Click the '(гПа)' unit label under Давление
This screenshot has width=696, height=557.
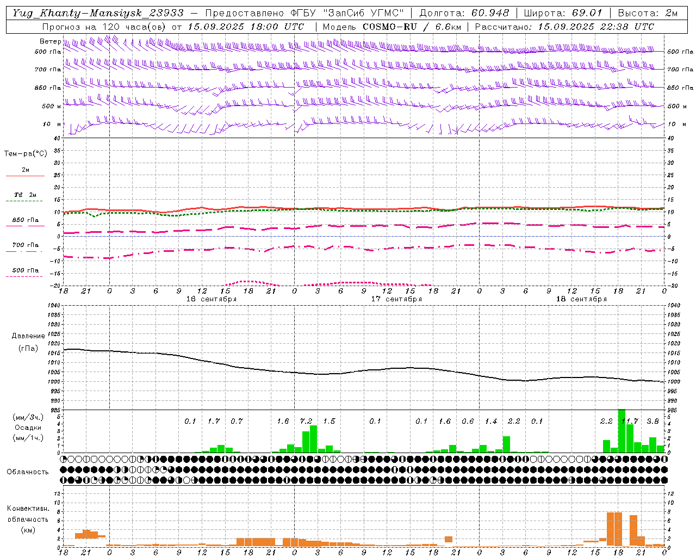click(x=28, y=349)
